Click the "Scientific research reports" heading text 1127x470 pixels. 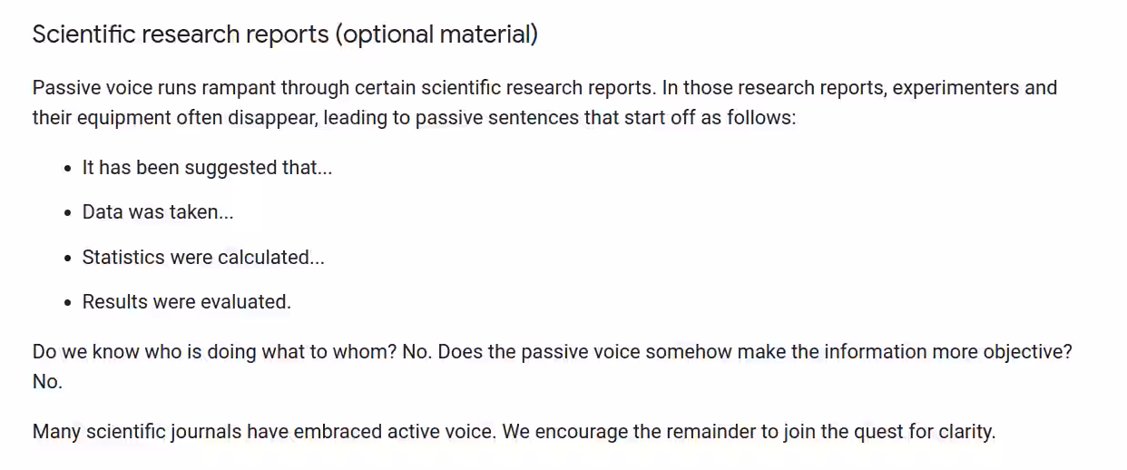[x=181, y=34]
